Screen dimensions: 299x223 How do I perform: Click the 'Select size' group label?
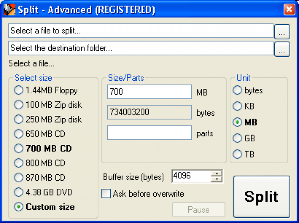[33, 78]
